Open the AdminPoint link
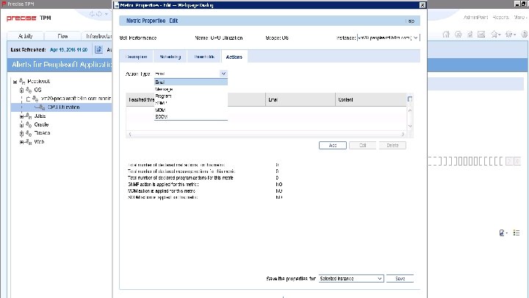 pos(475,17)
